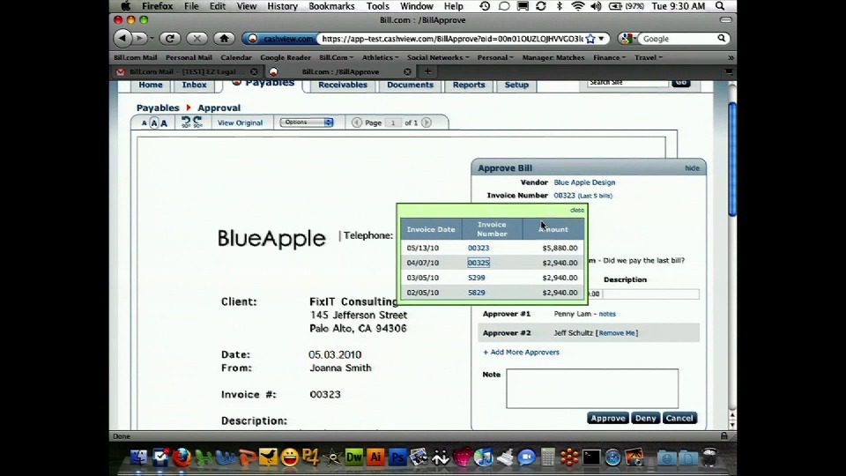Click the search magnifier in Google box
Screen dimensions: 846x476
[722, 38]
